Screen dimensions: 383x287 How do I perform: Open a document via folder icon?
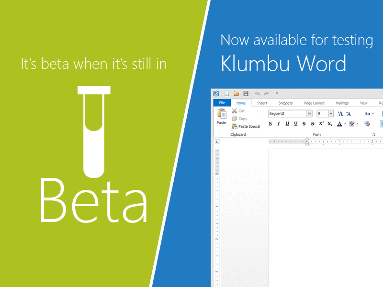(236, 93)
